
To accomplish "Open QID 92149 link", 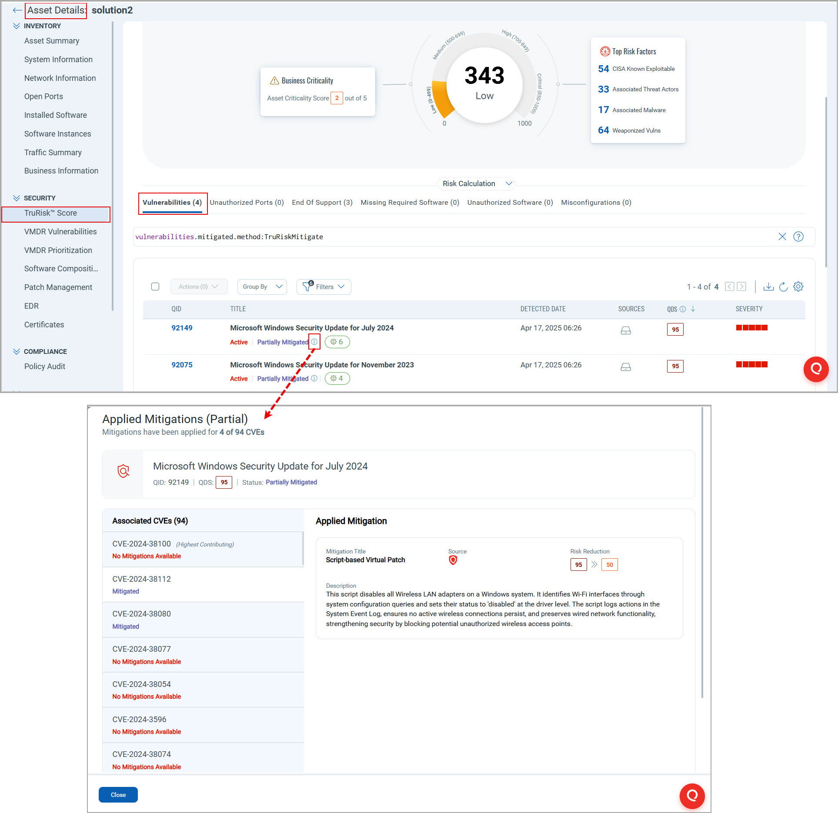I will [x=182, y=328].
